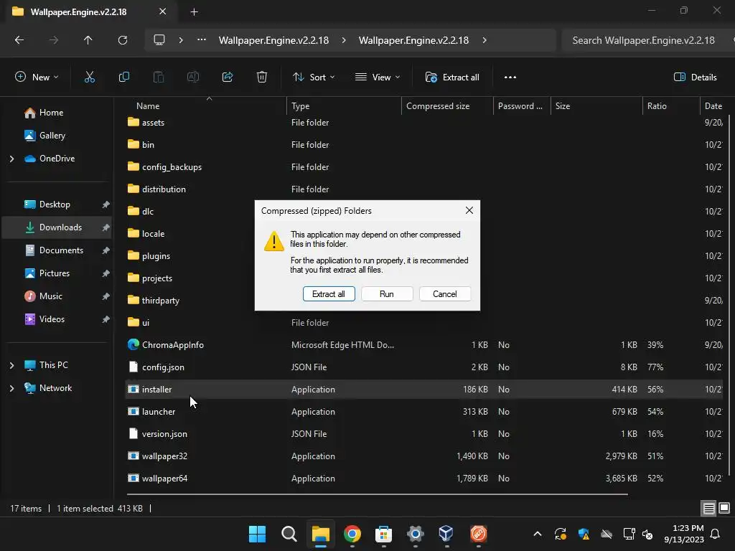Open the View dropdown

[x=378, y=77]
